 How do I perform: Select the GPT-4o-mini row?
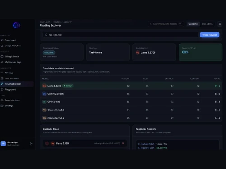pyautogui.click(x=131, y=102)
